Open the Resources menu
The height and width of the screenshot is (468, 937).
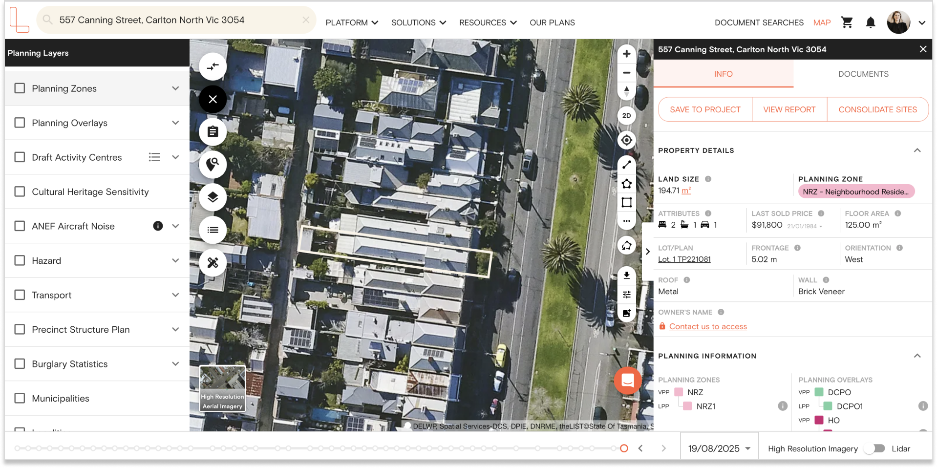[x=488, y=22]
